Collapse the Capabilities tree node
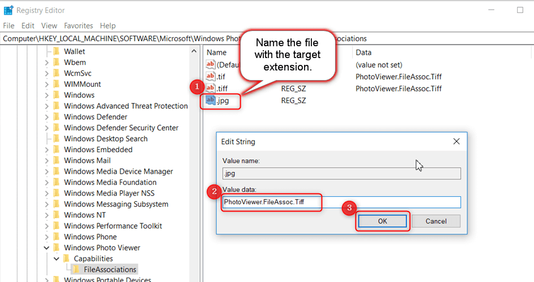This screenshot has height=282, width=534. 57,258
